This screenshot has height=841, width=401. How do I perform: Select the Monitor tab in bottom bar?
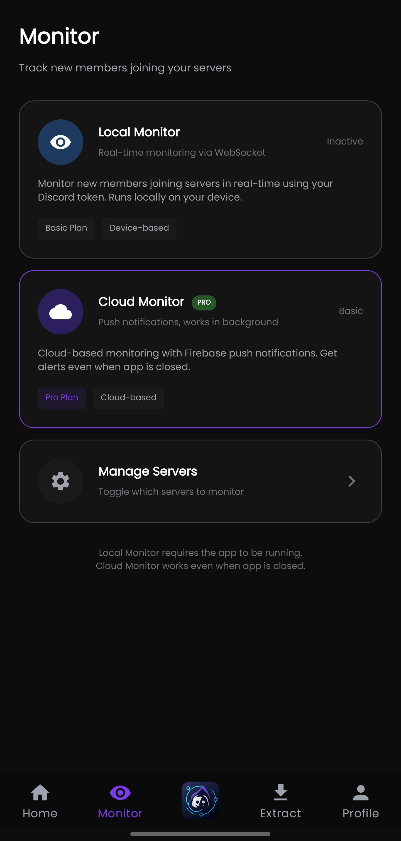click(120, 801)
